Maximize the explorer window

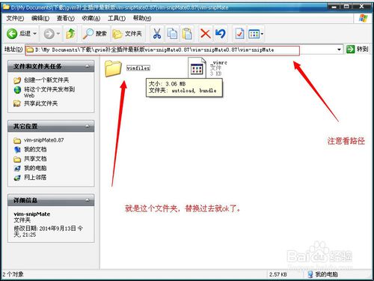coord(347,7)
